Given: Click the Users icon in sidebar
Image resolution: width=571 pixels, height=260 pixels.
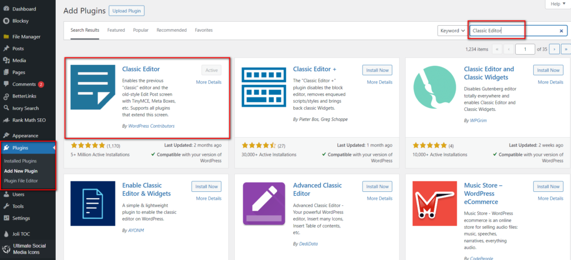Looking at the screenshot, I should coord(6,195).
